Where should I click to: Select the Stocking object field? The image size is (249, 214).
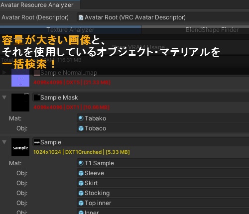pyautogui.click(x=163, y=193)
